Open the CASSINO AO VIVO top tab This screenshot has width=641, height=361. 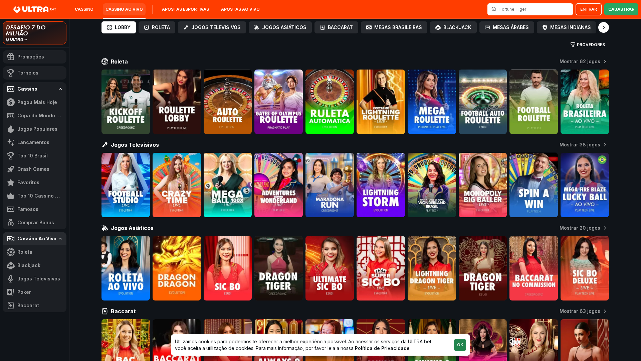124,9
